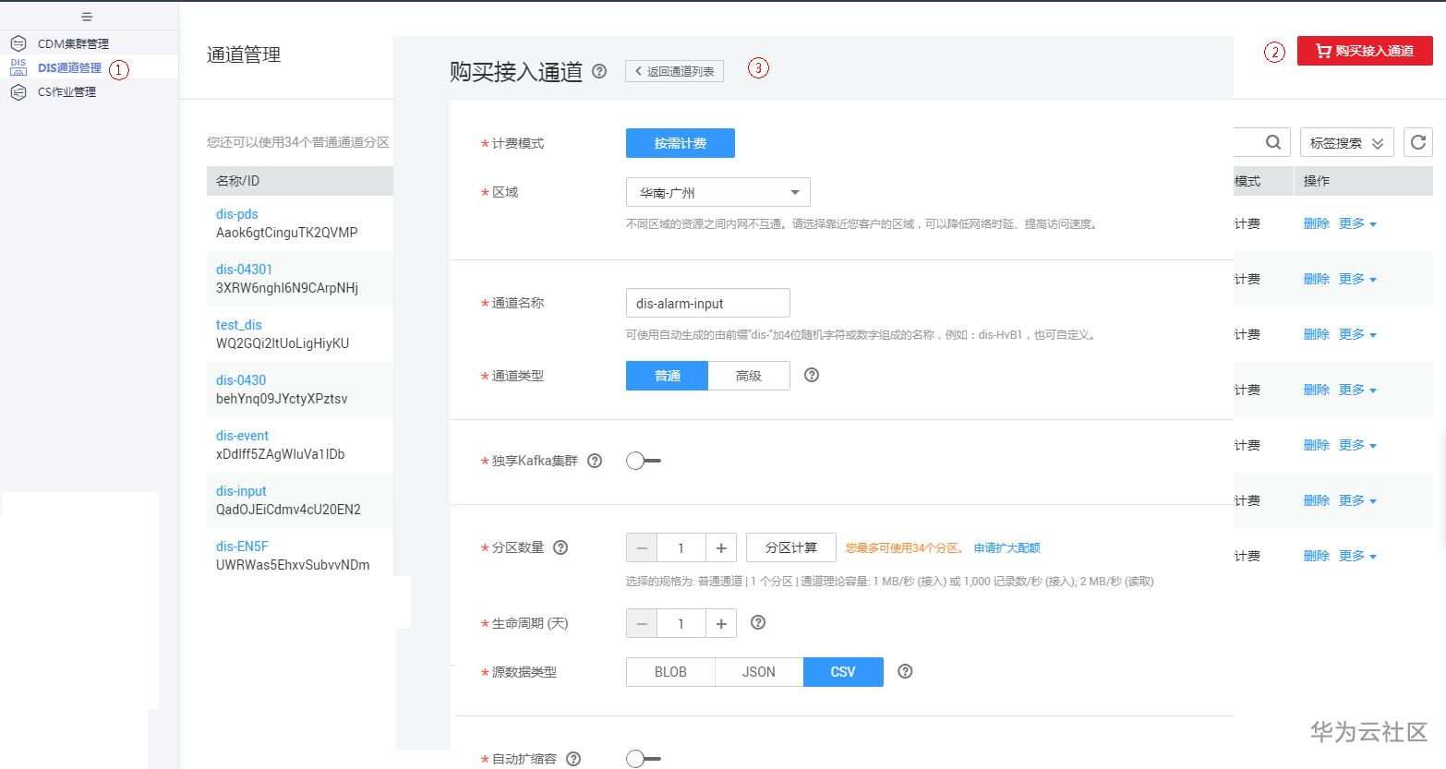The width and height of the screenshot is (1446, 769).
Task: Open 更多 menu for dis-EN5F row
Action: click(x=1357, y=556)
